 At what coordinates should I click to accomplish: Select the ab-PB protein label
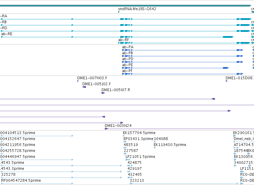[127, 53]
